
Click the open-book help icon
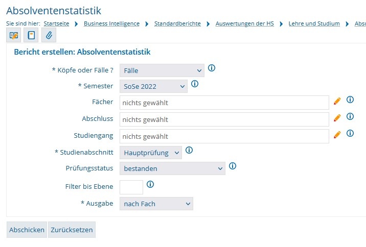14,35
